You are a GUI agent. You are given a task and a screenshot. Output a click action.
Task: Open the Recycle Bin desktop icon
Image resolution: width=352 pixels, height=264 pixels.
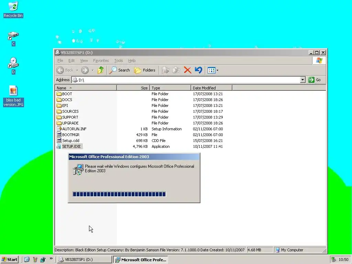coord(13,9)
